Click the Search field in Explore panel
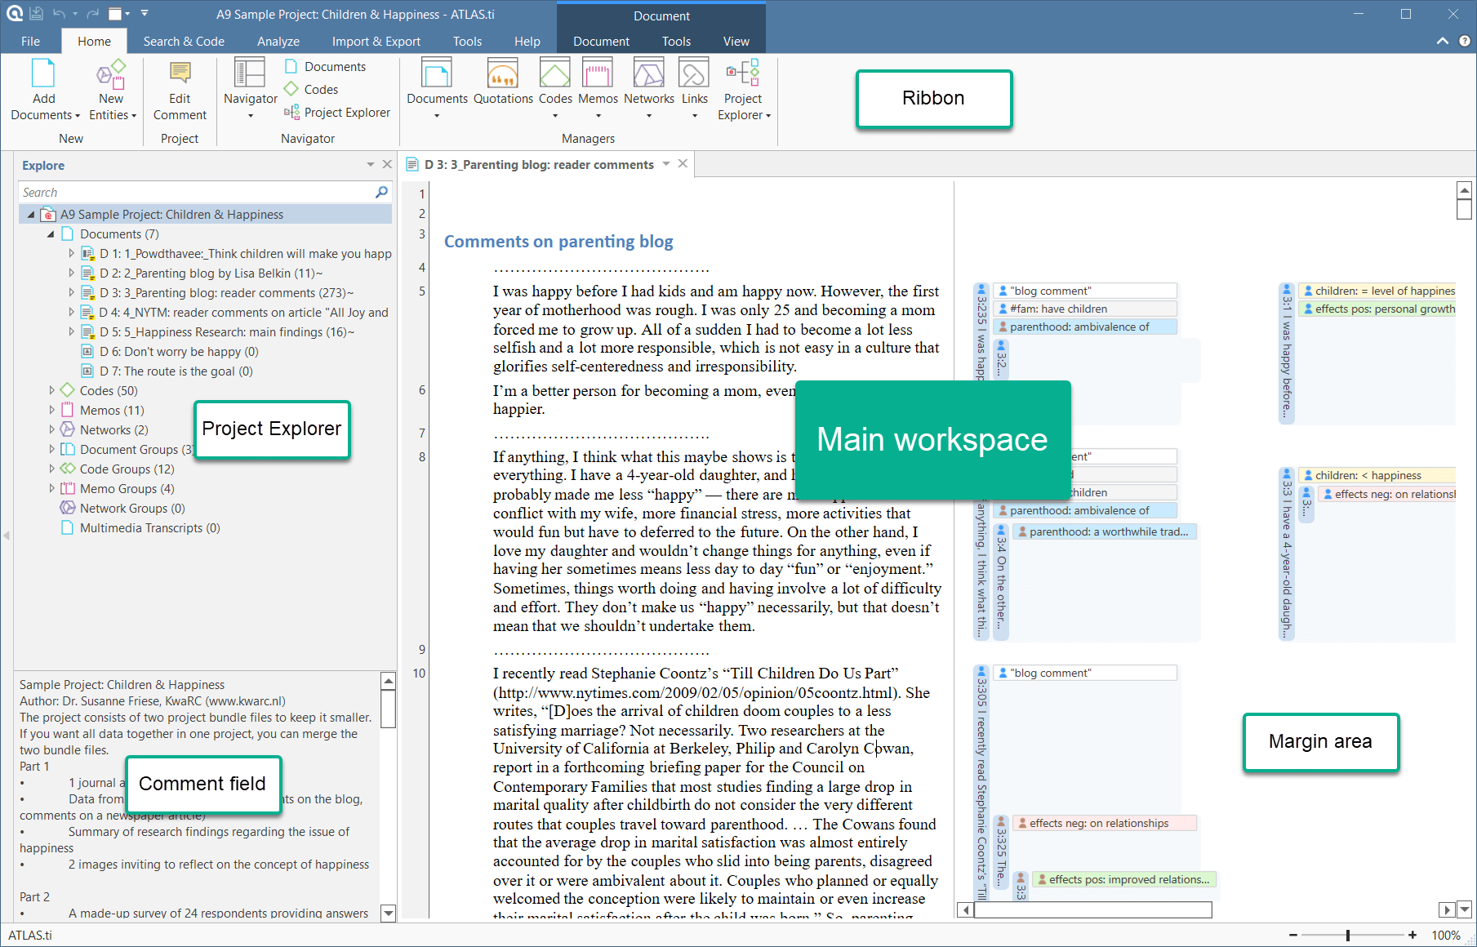 196,192
